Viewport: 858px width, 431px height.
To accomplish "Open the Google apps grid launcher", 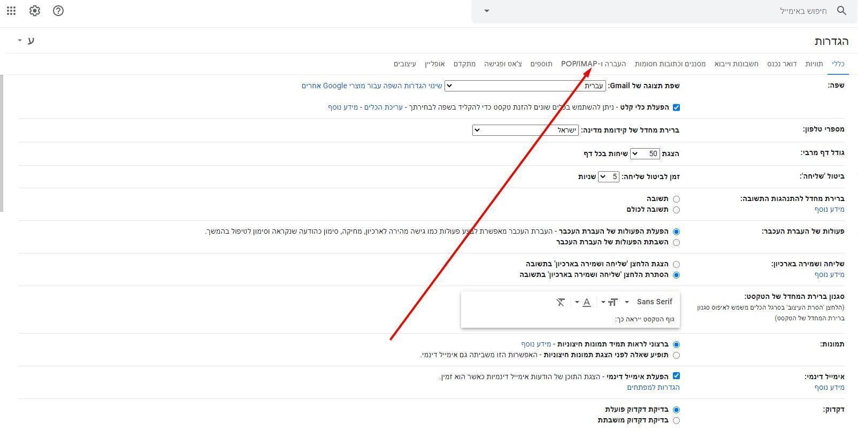I will point(11,11).
